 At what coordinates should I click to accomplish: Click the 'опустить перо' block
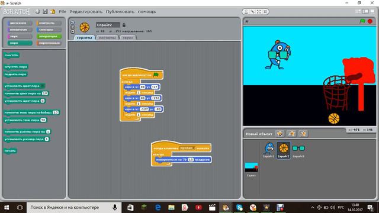pos(16,67)
